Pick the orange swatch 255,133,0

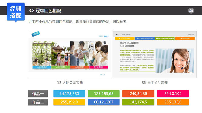173,102
